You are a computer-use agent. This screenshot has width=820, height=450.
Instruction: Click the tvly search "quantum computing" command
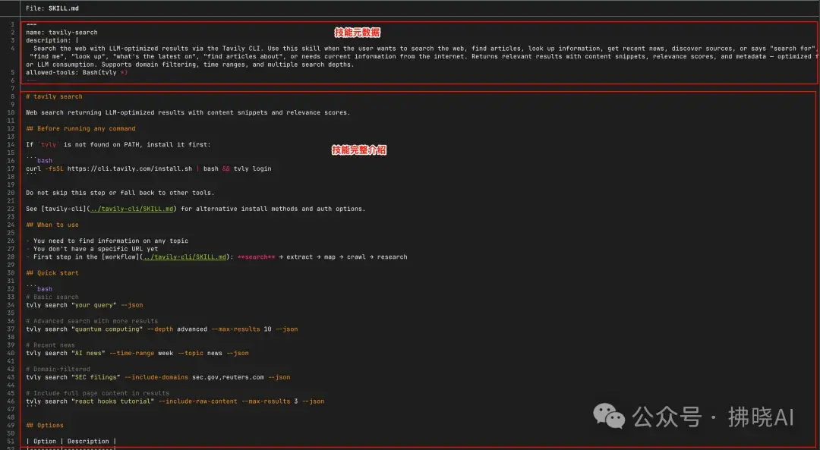click(162, 329)
